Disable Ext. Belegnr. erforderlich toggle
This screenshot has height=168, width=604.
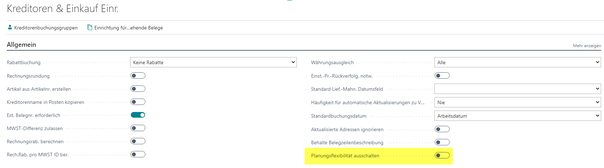click(138, 115)
